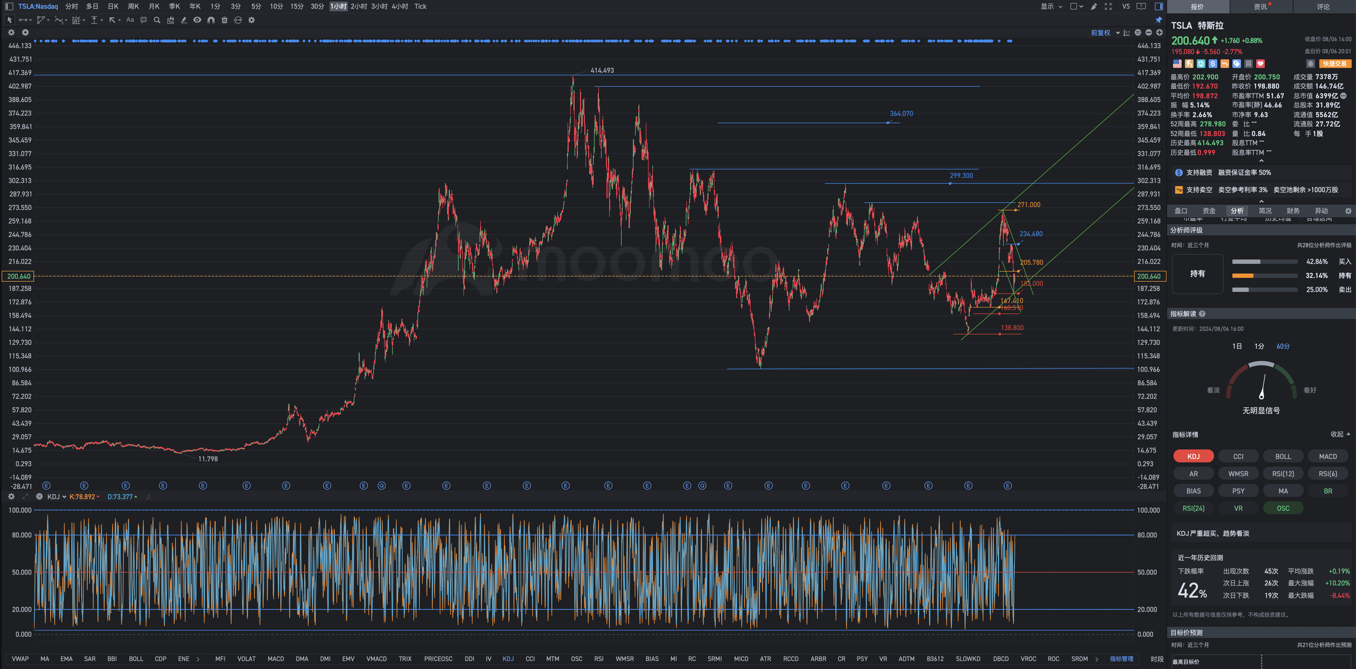Open the chart layout square dropdown
The height and width of the screenshot is (669, 1356).
point(1076,6)
